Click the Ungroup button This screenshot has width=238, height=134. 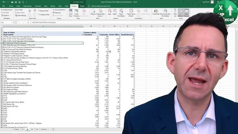57,13
